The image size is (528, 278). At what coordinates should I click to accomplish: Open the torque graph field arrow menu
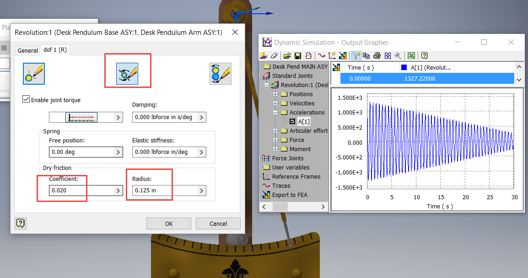click(x=118, y=117)
